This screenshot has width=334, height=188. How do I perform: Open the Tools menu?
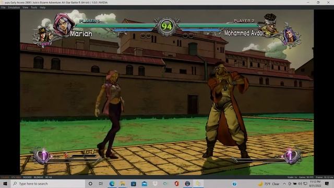tap(34, 7)
